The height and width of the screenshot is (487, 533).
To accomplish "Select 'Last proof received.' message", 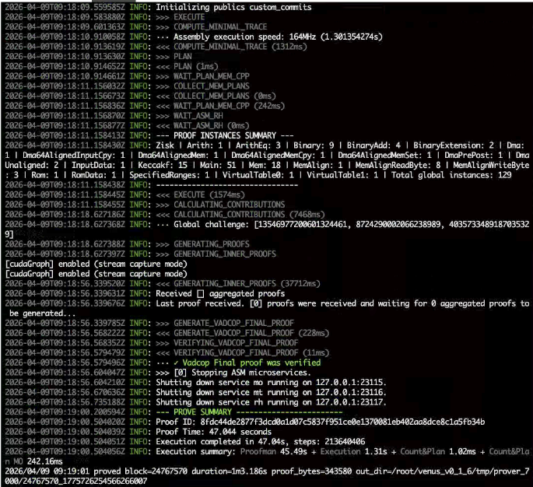I will tap(200, 303).
